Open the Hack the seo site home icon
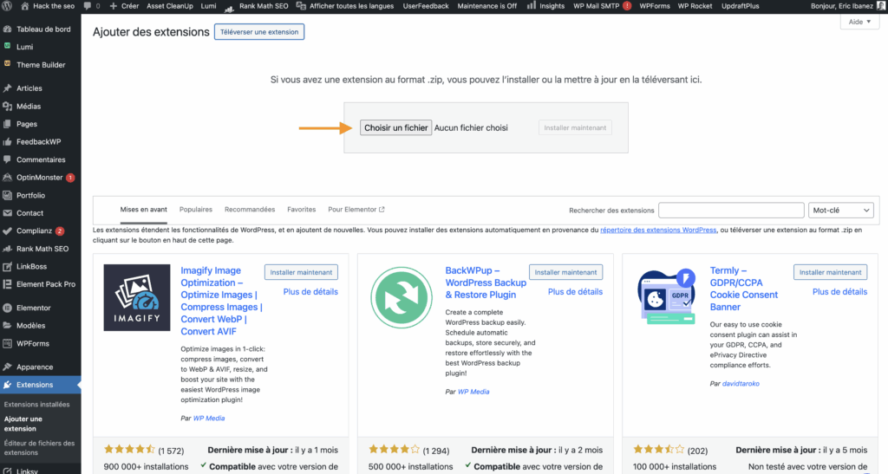The image size is (888, 474). coord(25,6)
